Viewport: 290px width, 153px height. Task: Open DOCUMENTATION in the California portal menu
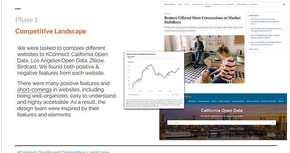(238, 101)
